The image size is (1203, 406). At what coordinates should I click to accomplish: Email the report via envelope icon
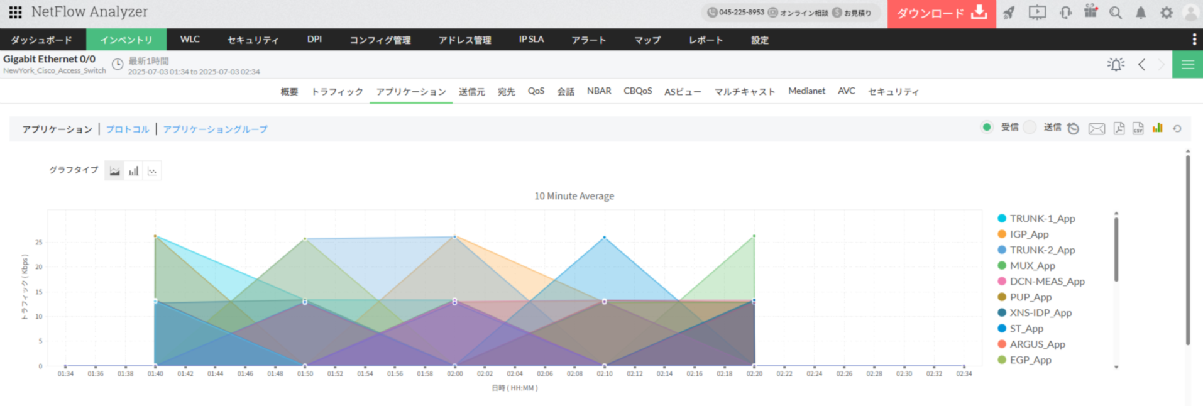click(x=1097, y=129)
